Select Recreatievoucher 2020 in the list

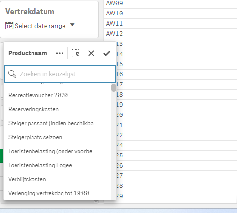(58, 95)
